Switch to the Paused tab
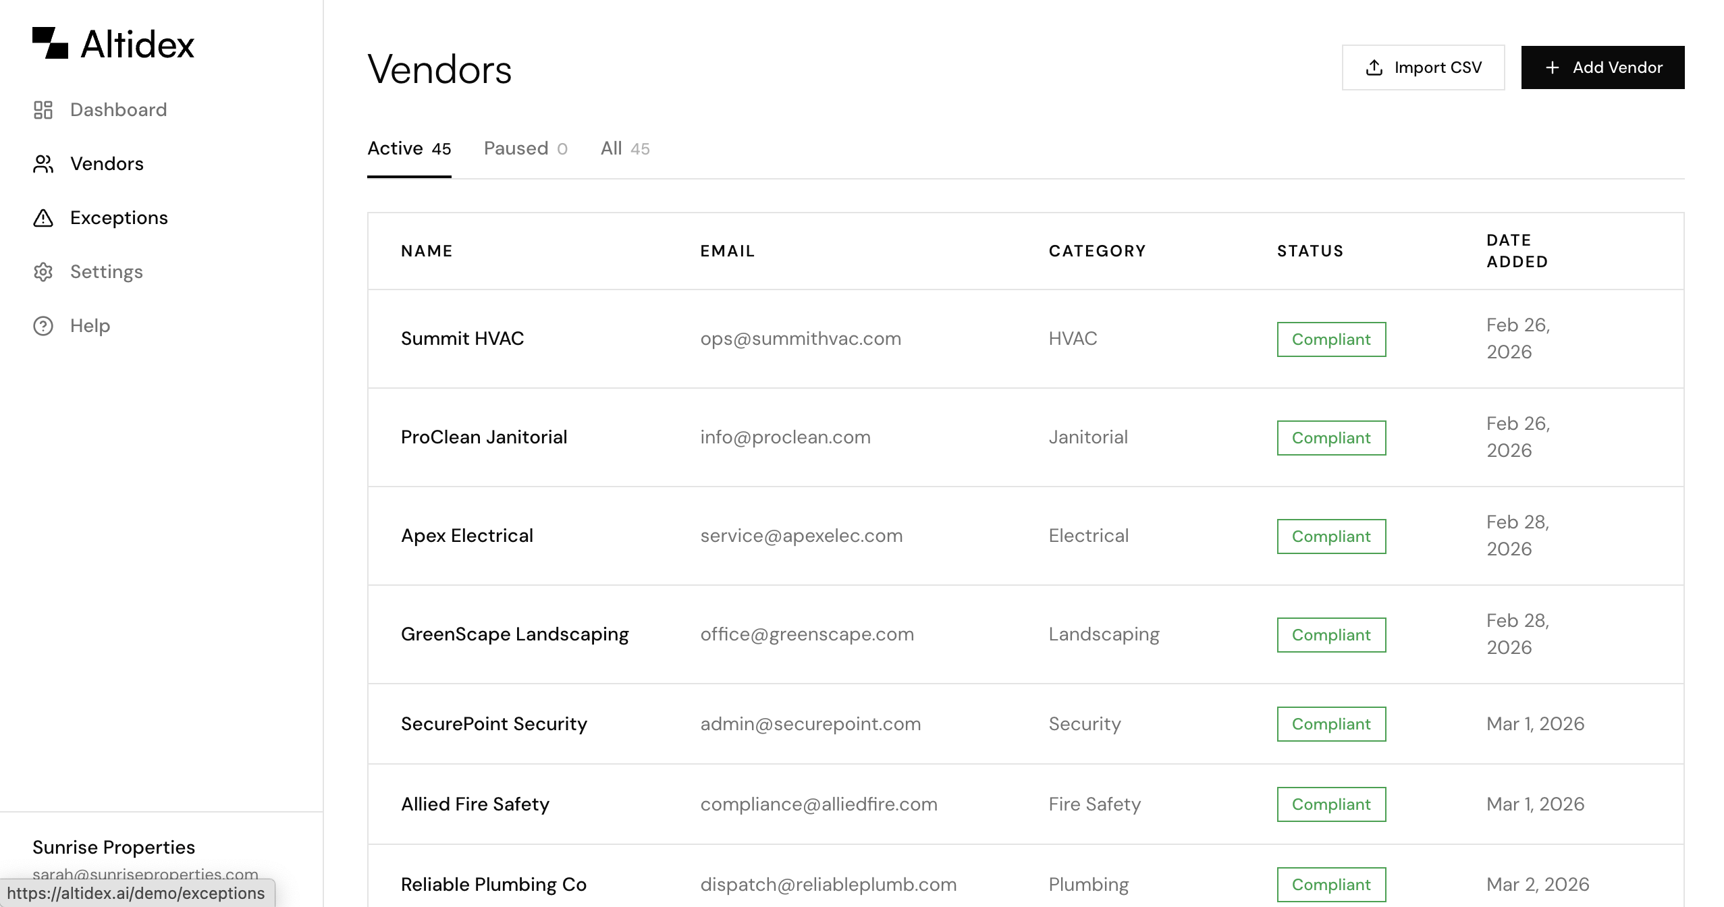The width and height of the screenshot is (1724, 907). tap(525, 148)
